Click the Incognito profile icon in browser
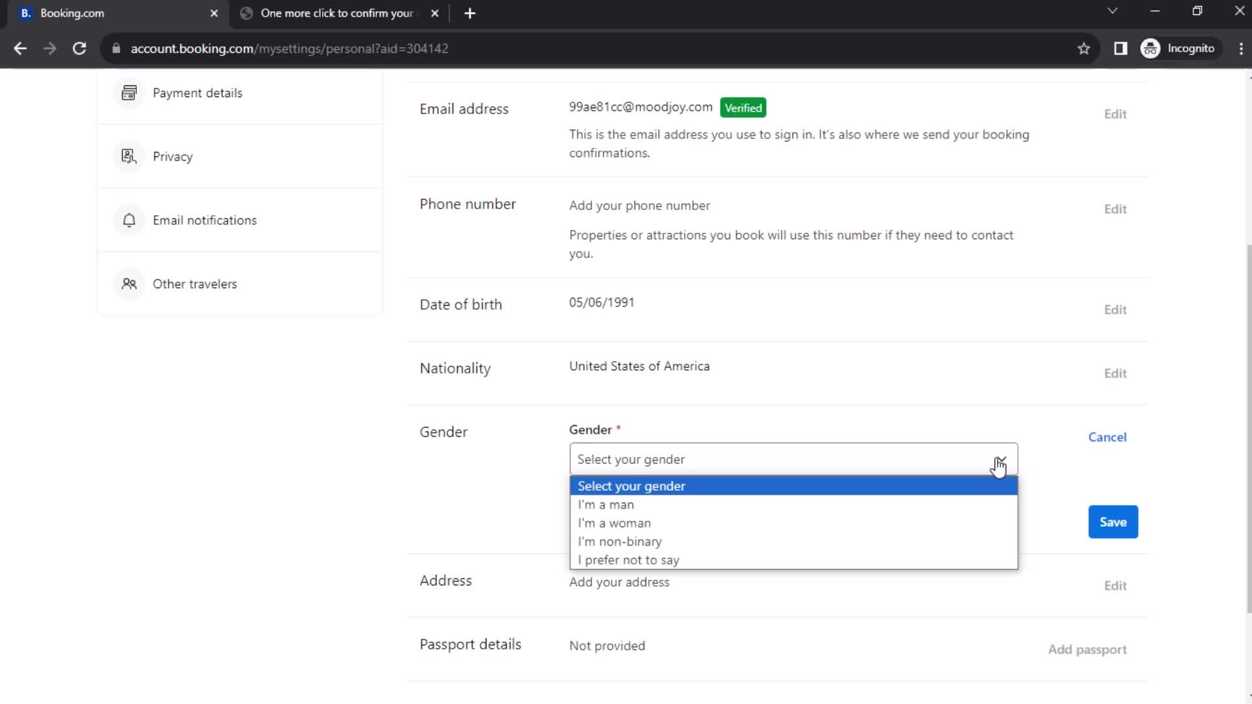Image resolution: width=1252 pixels, height=704 pixels. [x=1150, y=48]
